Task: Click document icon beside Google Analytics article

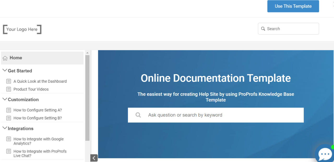Action: [x=9, y=139]
